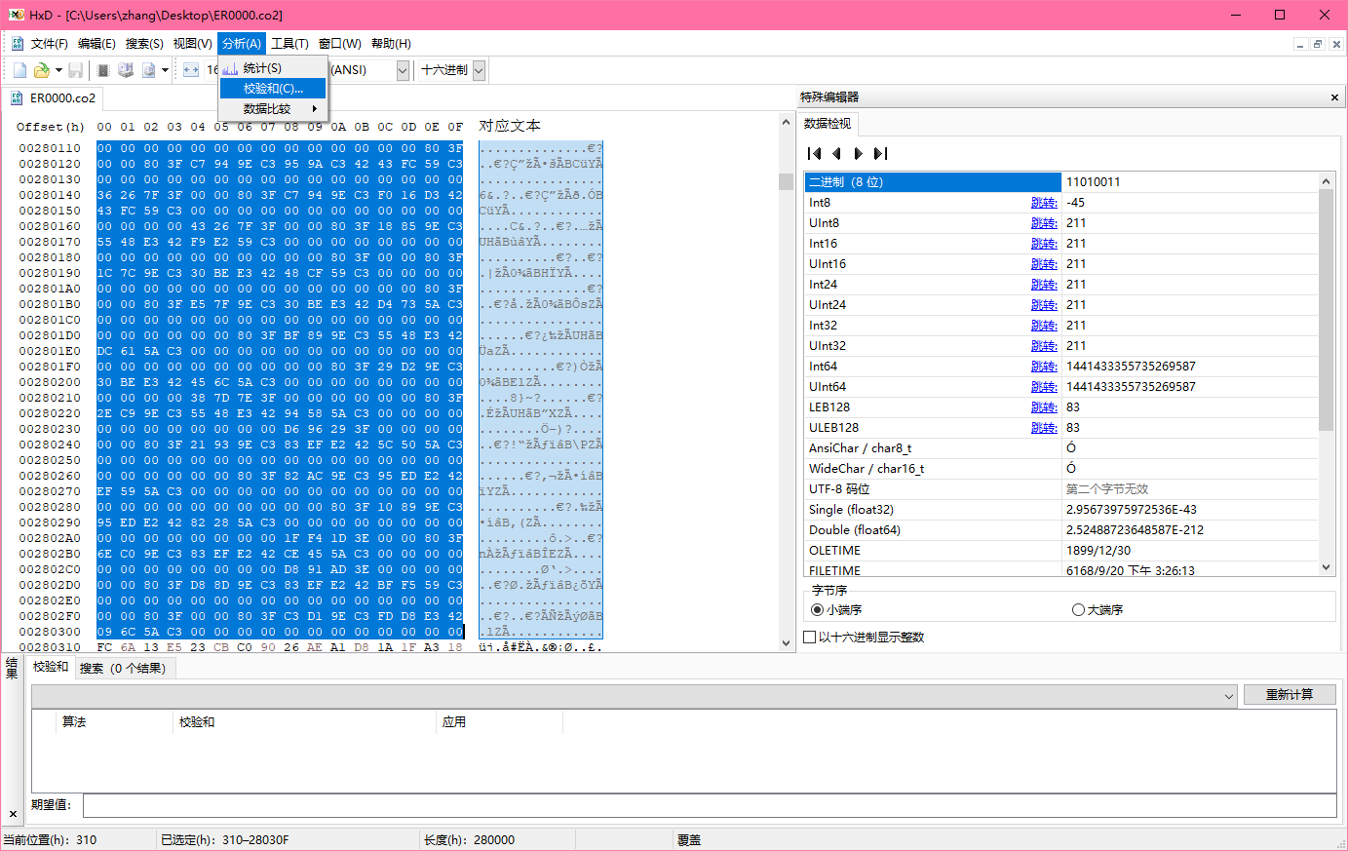Viewport: 1348px width, 851px height.
Task: Click the Open disk image icon
Action: (x=148, y=70)
